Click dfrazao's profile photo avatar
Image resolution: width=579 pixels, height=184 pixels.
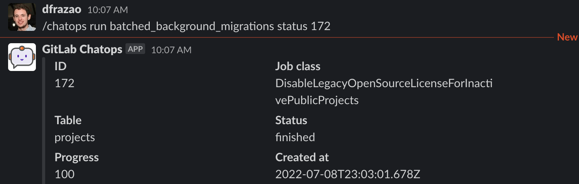click(22, 17)
